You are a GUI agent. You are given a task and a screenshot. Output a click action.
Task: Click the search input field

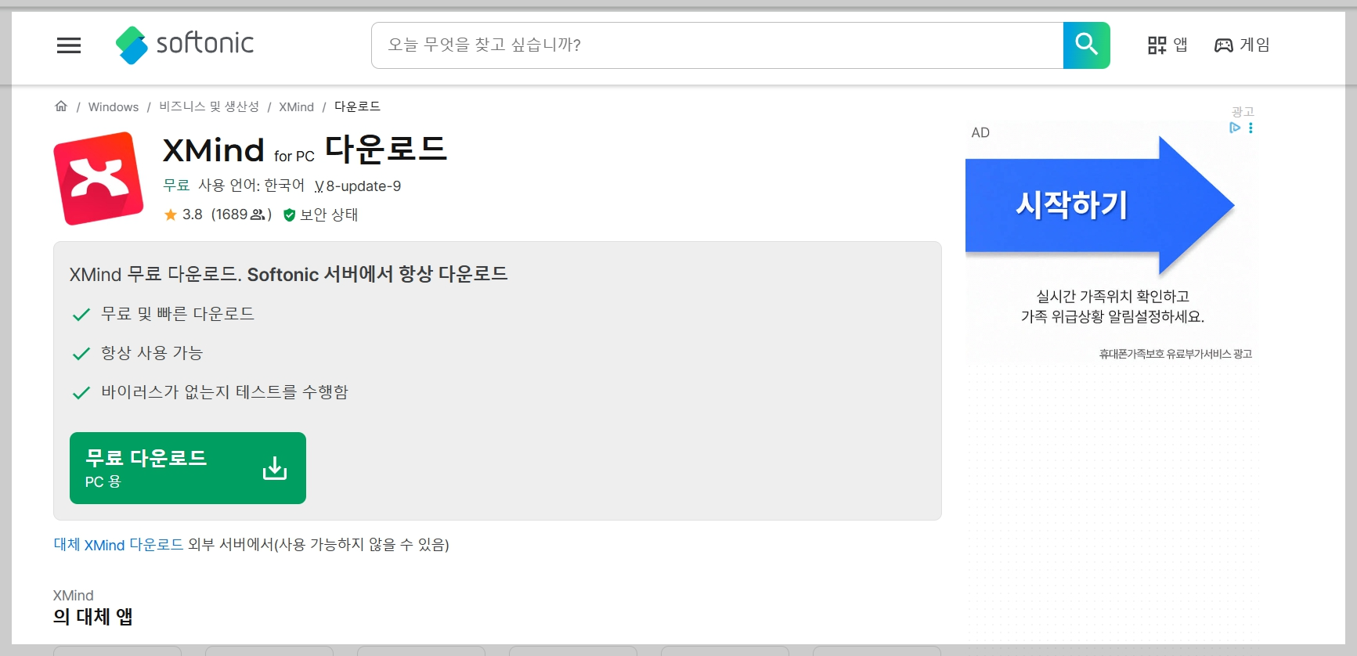717,45
